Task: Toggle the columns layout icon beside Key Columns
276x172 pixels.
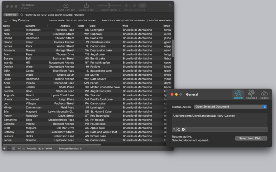Action: (x=6, y=20)
